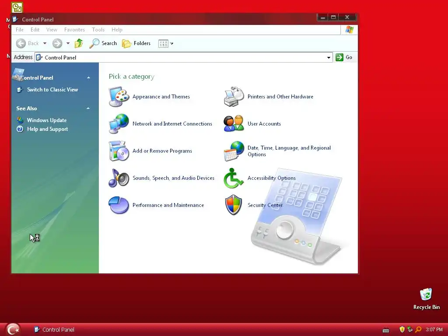Open the Forward history dropdown arrow

coord(68,43)
